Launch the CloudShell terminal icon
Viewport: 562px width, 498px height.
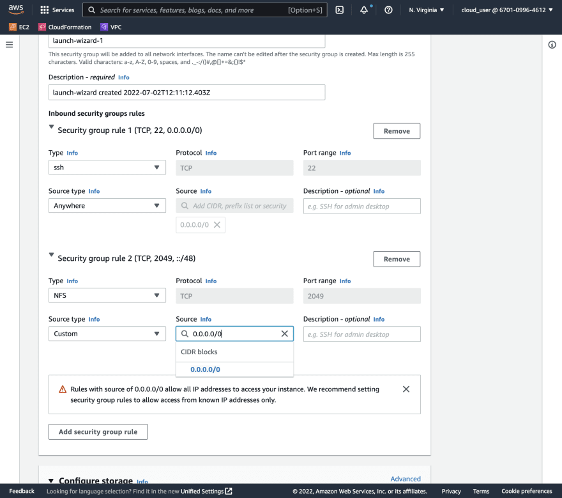pyautogui.click(x=339, y=10)
